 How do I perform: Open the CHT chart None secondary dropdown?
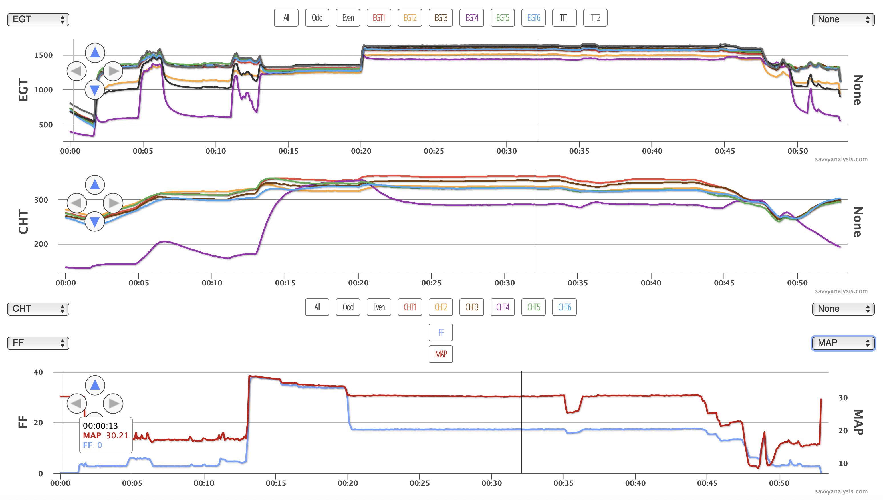coord(843,309)
